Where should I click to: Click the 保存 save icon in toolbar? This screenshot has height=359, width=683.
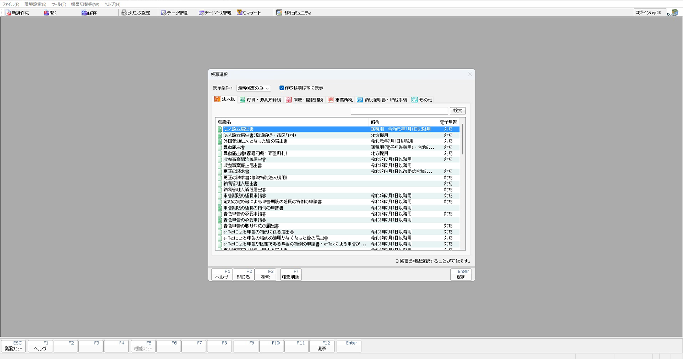89,13
